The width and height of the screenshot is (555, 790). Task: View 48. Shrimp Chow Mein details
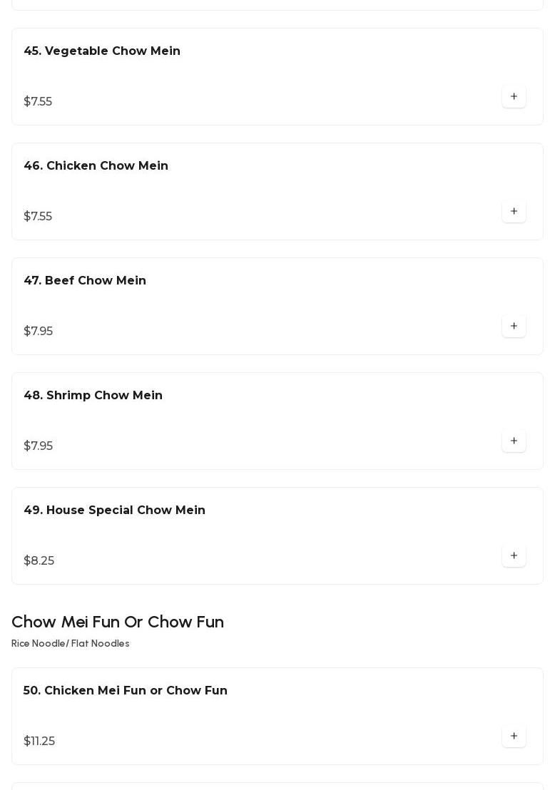coord(93,396)
